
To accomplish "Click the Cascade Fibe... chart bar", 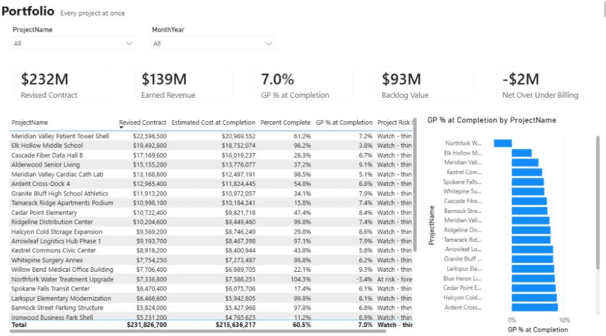I will [x=529, y=201].
